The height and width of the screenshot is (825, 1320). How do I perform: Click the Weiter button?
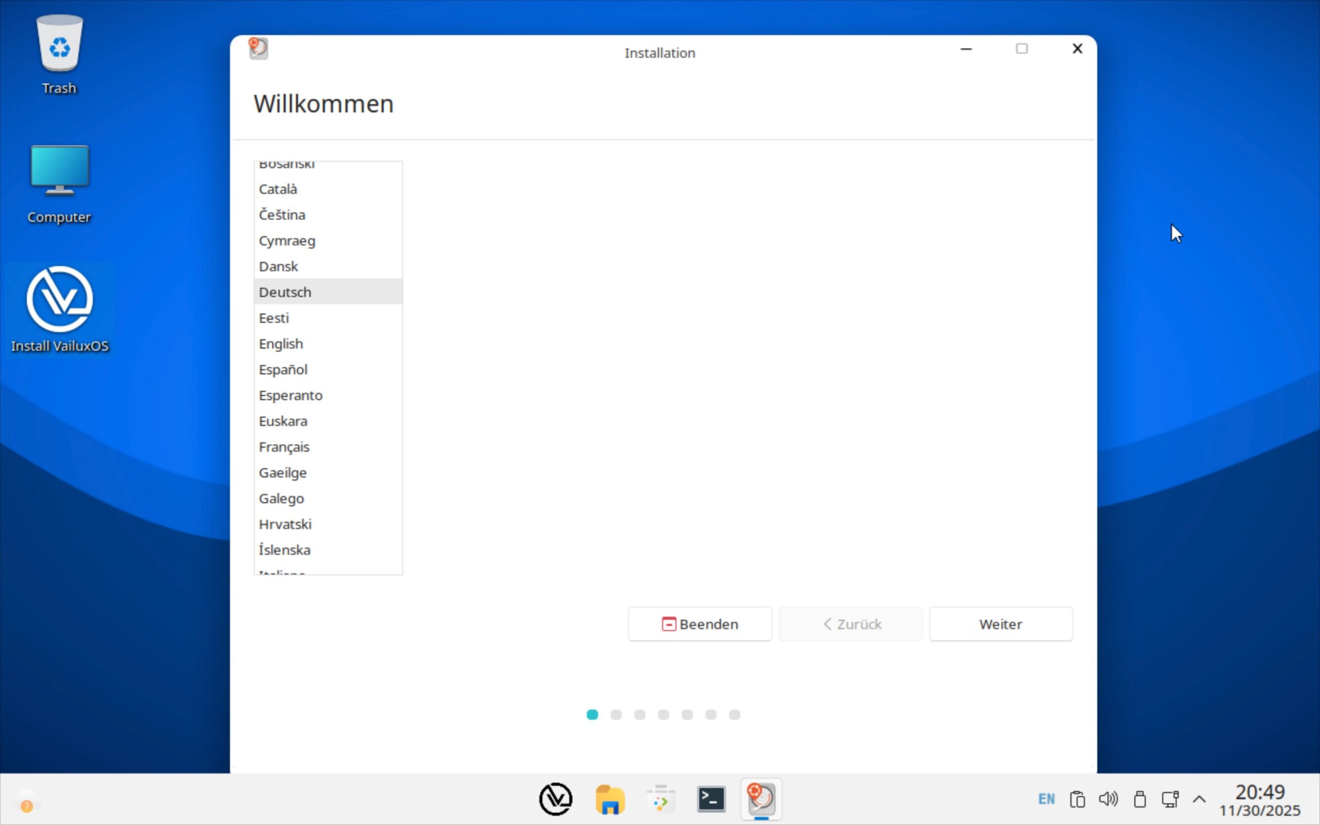pyautogui.click(x=1000, y=624)
